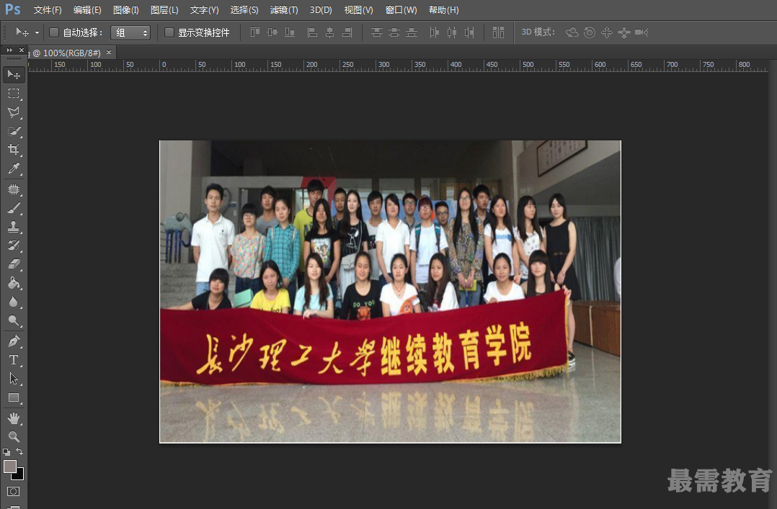
Task: Distribute horizontal centers of layers
Action: click(451, 32)
